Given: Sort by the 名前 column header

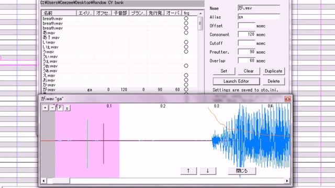Looking at the screenshot, I should click(x=59, y=13).
